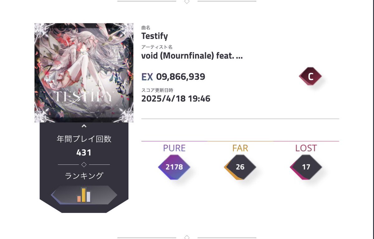
Task: Click the bottom divider diamond ornament
Action: click(187, 237)
